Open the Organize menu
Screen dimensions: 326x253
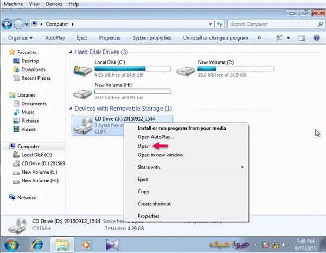[20, 38]
